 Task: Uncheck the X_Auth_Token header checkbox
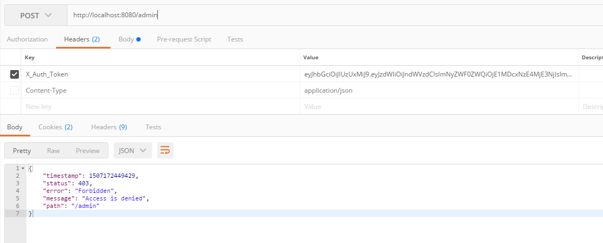[15, 74]
